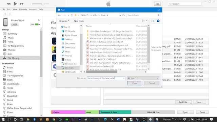Select Rich Dad Poor Dad pdf file
The height and width of the screenshot is (122, 217).
pyautogui.click(x=105, y=52)
